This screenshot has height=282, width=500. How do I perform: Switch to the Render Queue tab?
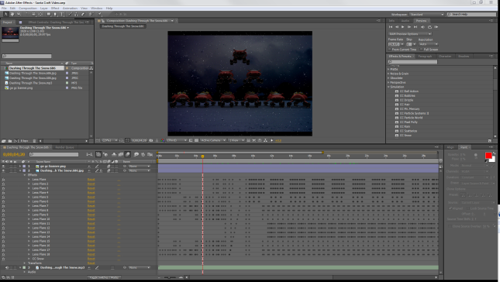click(x=65, y=147)
